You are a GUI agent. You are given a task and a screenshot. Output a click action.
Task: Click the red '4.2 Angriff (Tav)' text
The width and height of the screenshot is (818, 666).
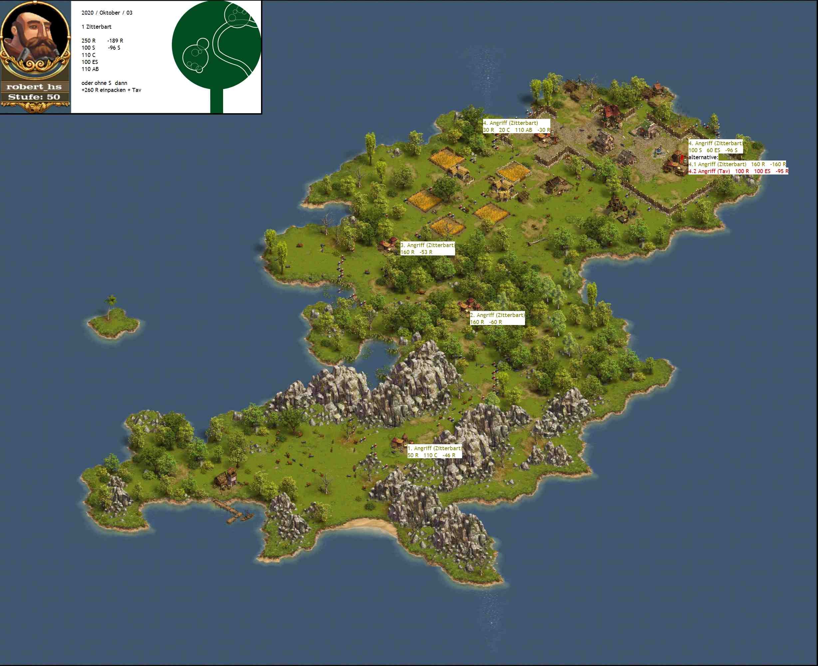coord(709,171)
